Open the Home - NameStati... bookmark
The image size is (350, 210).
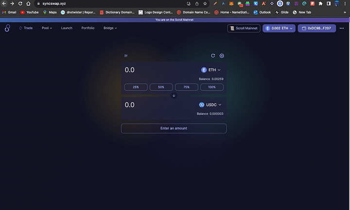[x=232, y=12]
